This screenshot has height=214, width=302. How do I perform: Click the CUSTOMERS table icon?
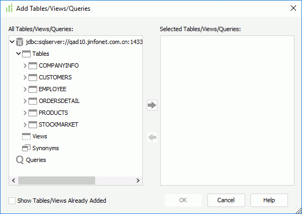pos(33,77)
